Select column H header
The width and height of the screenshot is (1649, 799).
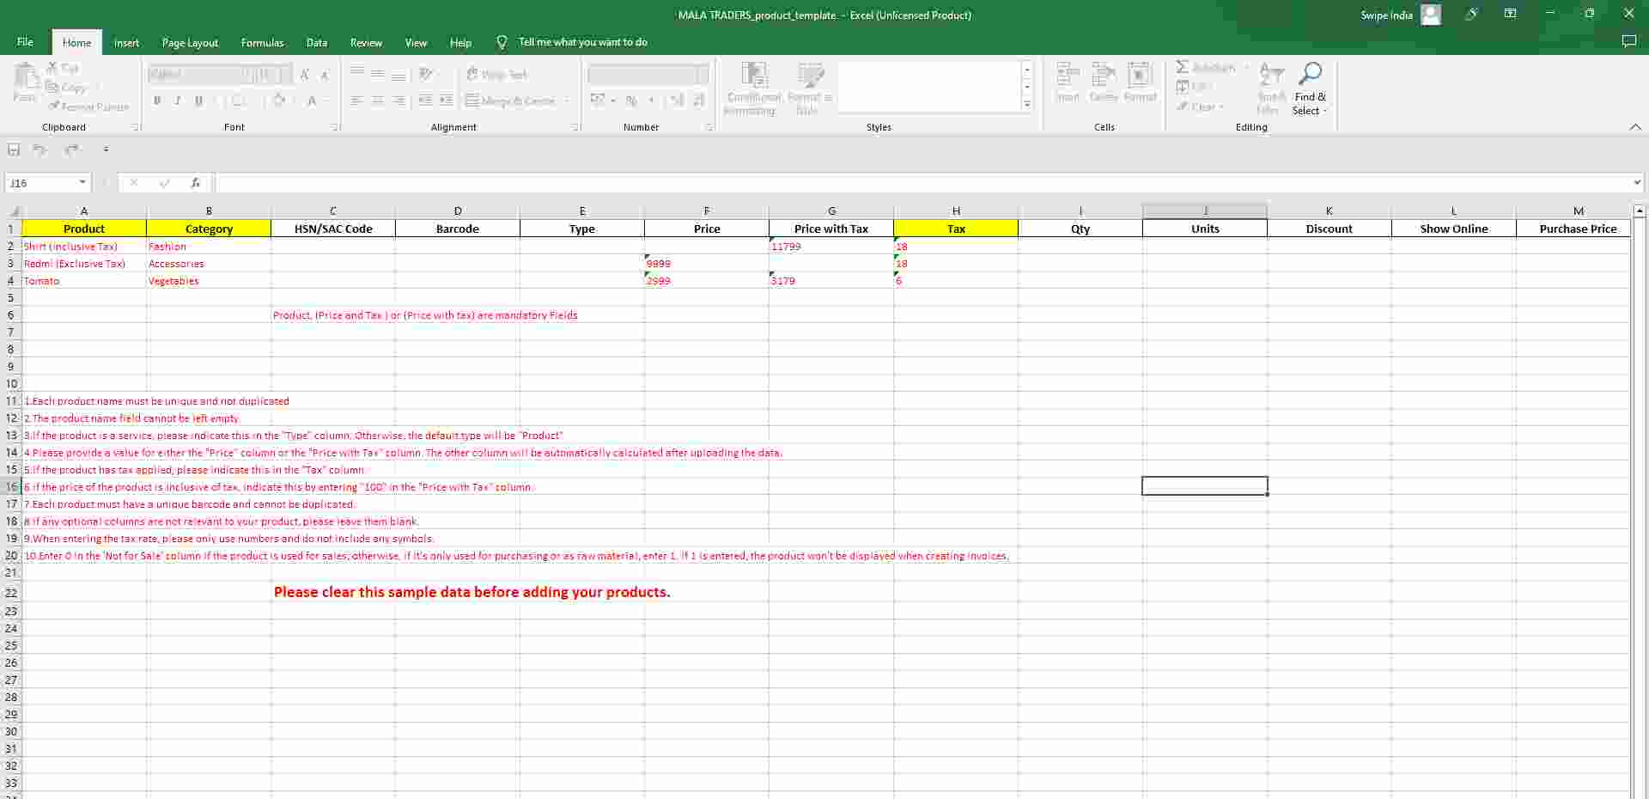pos(956,210)
